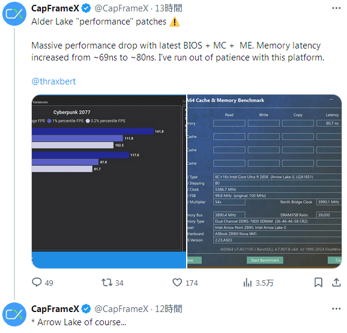Viewport: 347px width, 333px height.
Task: Click the Start Benchmark button in the image
Action: [265, 260]
